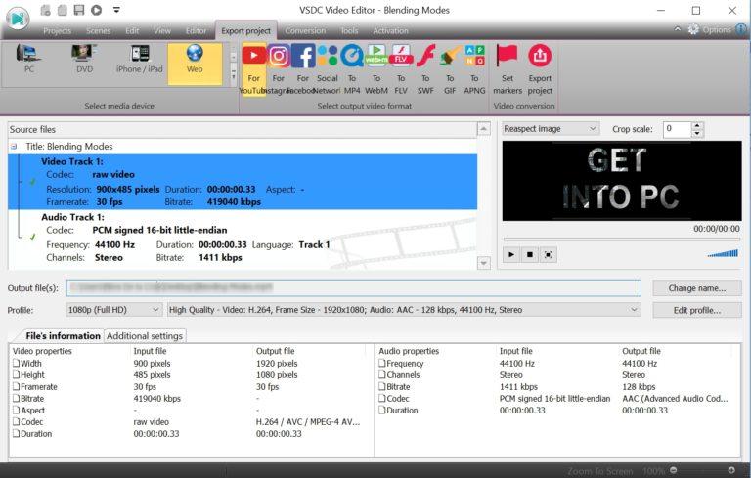
Task: Toggle the Framerate checkbox
Action: 17,386
